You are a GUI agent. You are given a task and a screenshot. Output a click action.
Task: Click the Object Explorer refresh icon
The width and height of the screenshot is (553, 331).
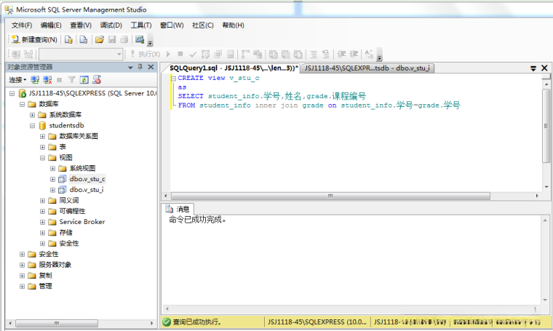point(84,80)
